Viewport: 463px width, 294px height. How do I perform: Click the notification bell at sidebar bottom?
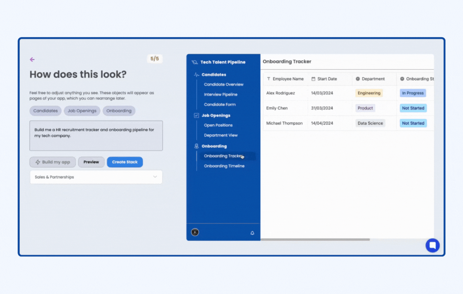(x=252, y=232)
